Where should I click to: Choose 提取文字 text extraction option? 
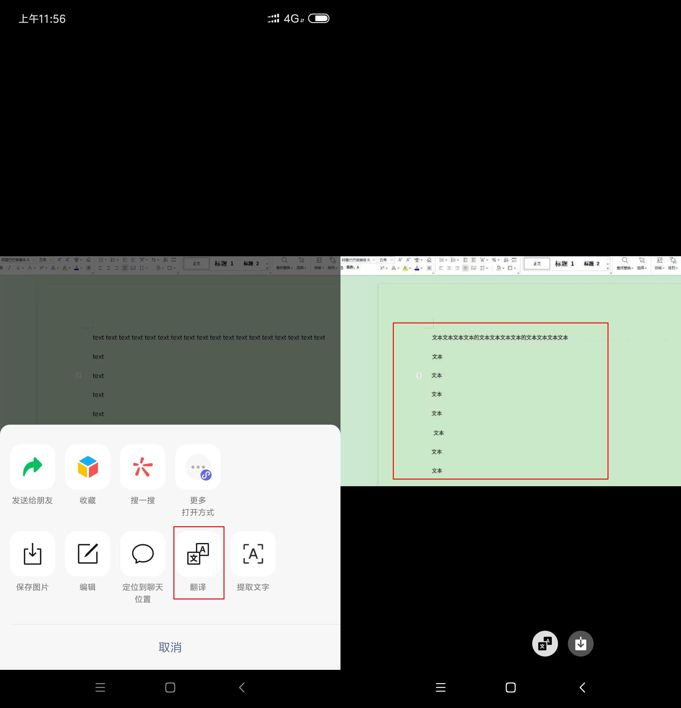point(253,554)
